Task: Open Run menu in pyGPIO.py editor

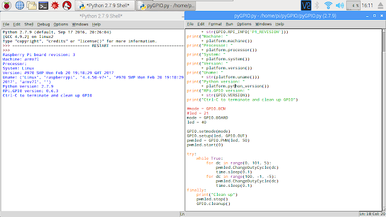Action: pos(229,24)
